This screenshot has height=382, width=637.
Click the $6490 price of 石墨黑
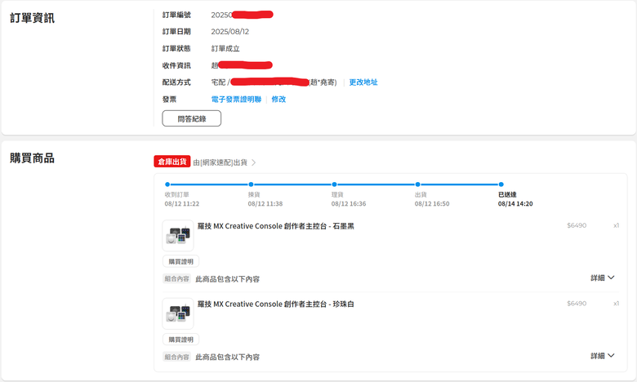click(x=577, y=225)
